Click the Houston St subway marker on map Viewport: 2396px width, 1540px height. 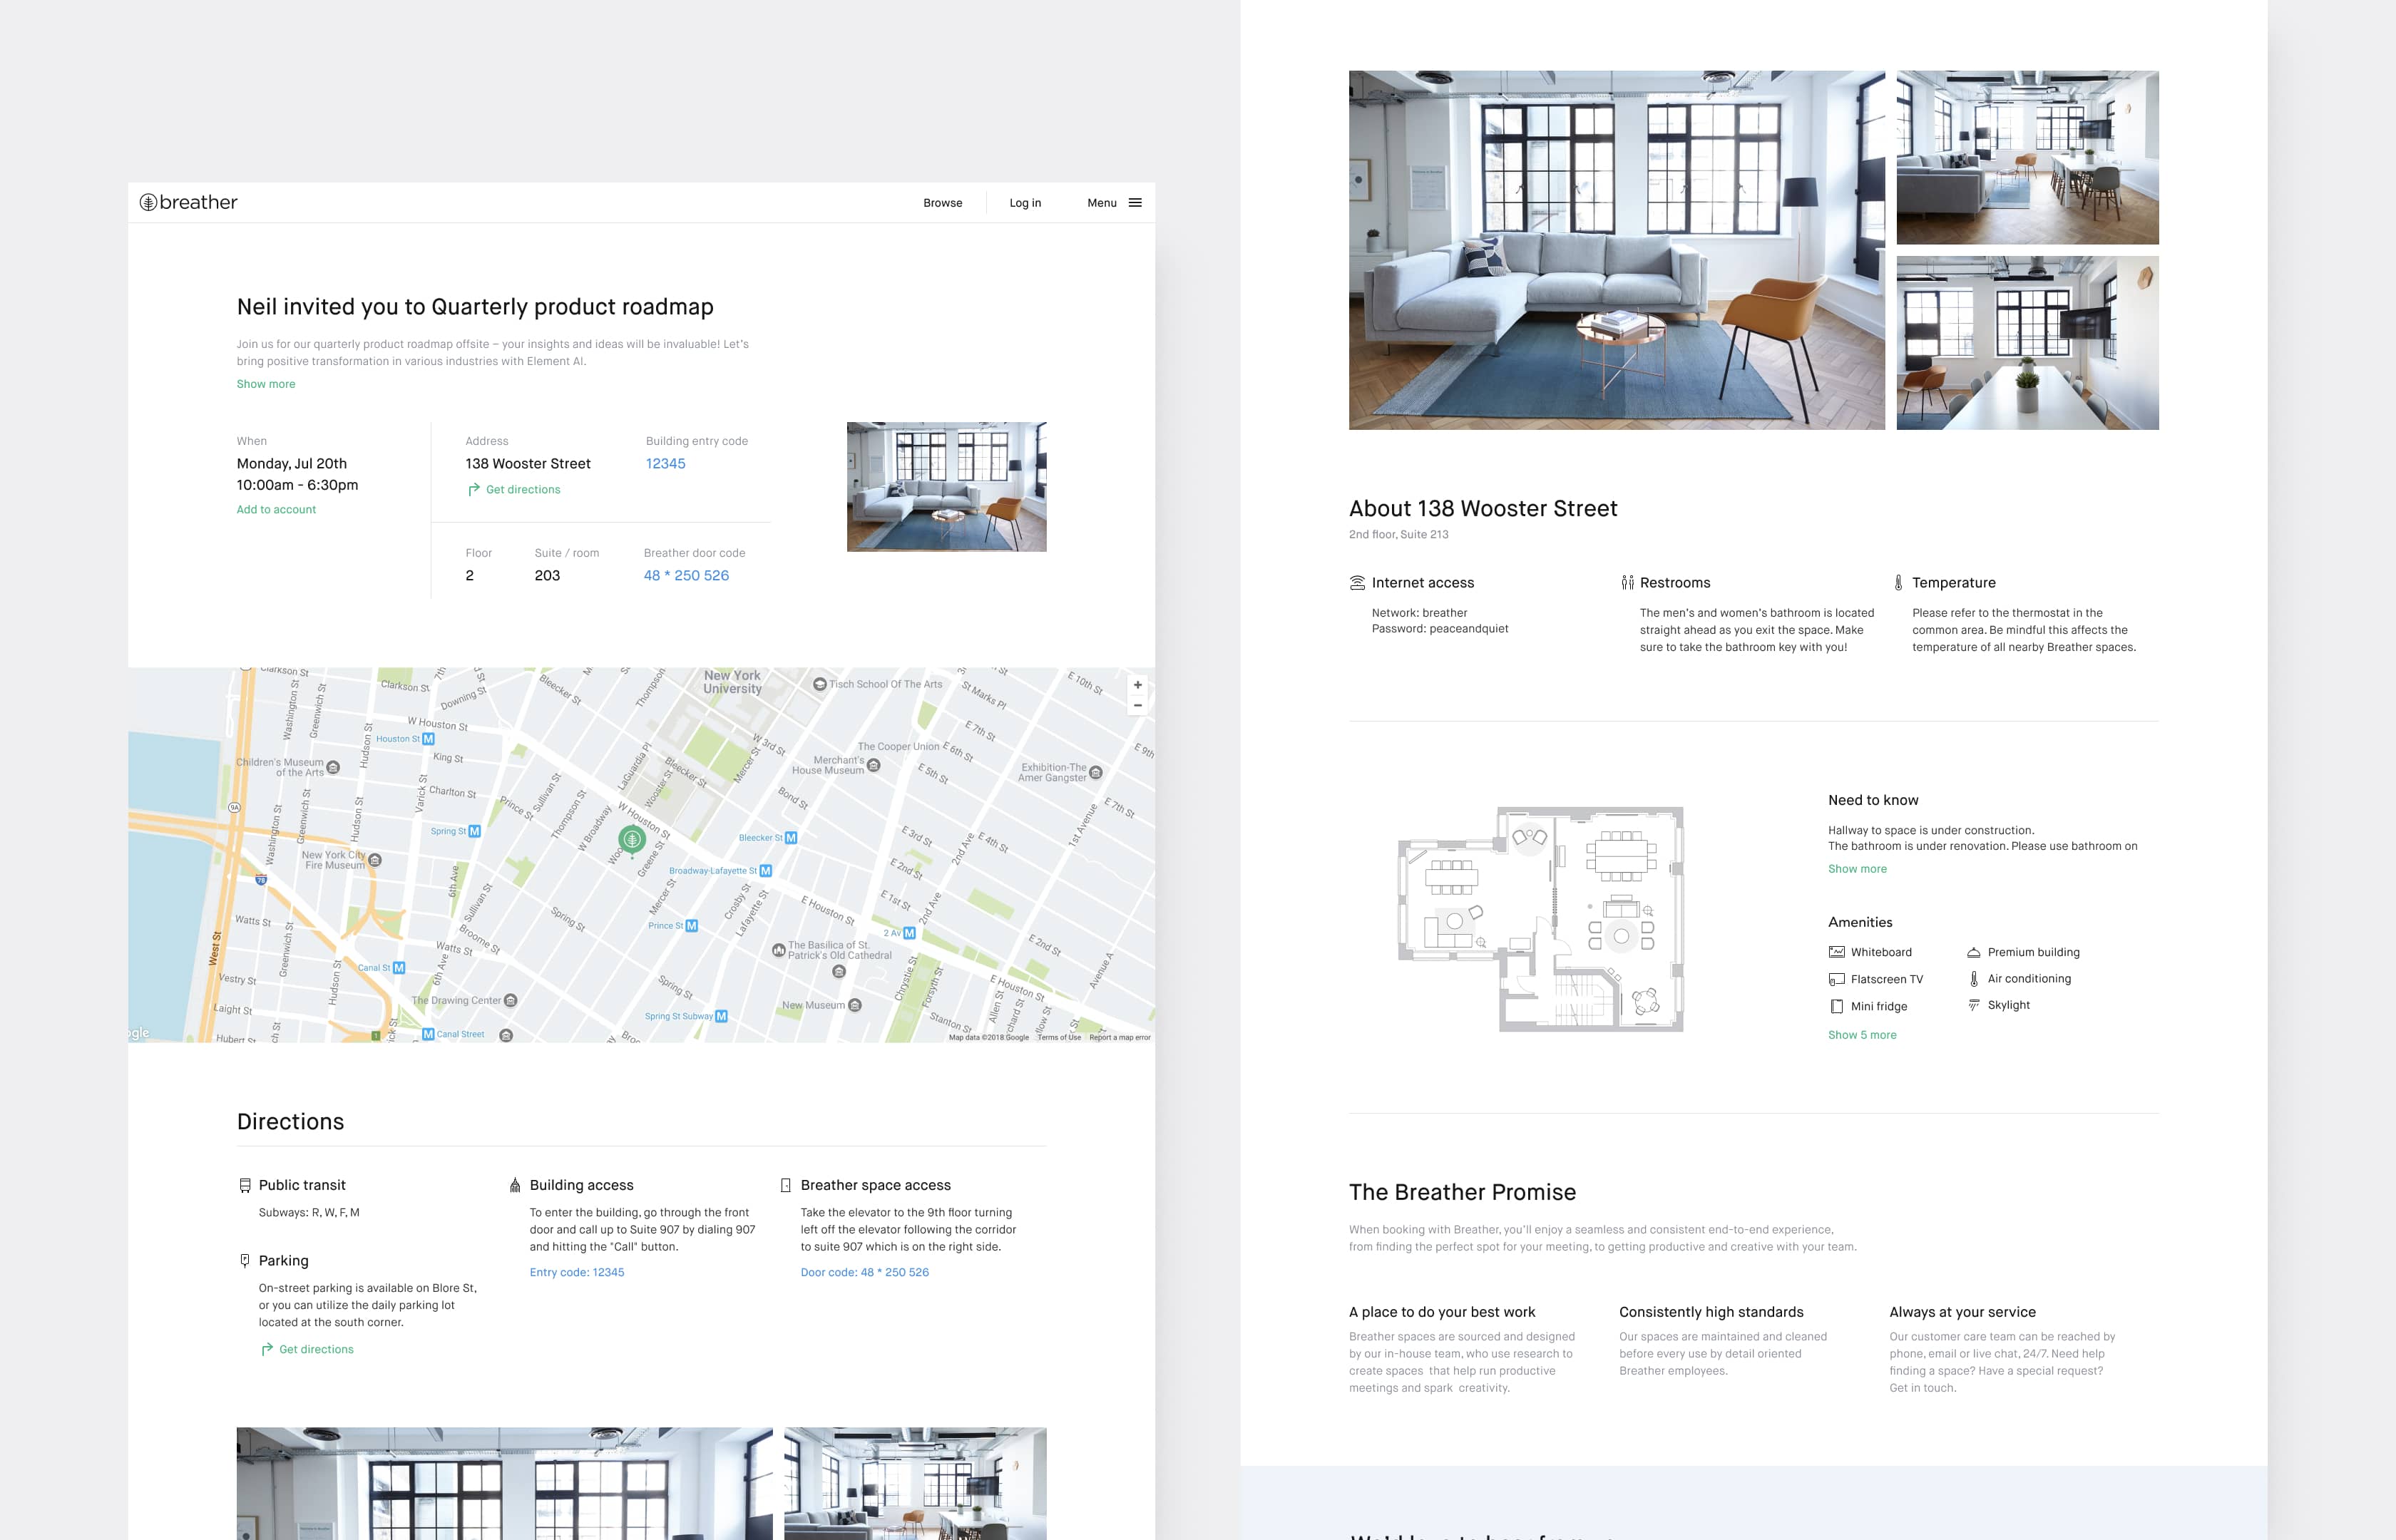pos(428,739)
